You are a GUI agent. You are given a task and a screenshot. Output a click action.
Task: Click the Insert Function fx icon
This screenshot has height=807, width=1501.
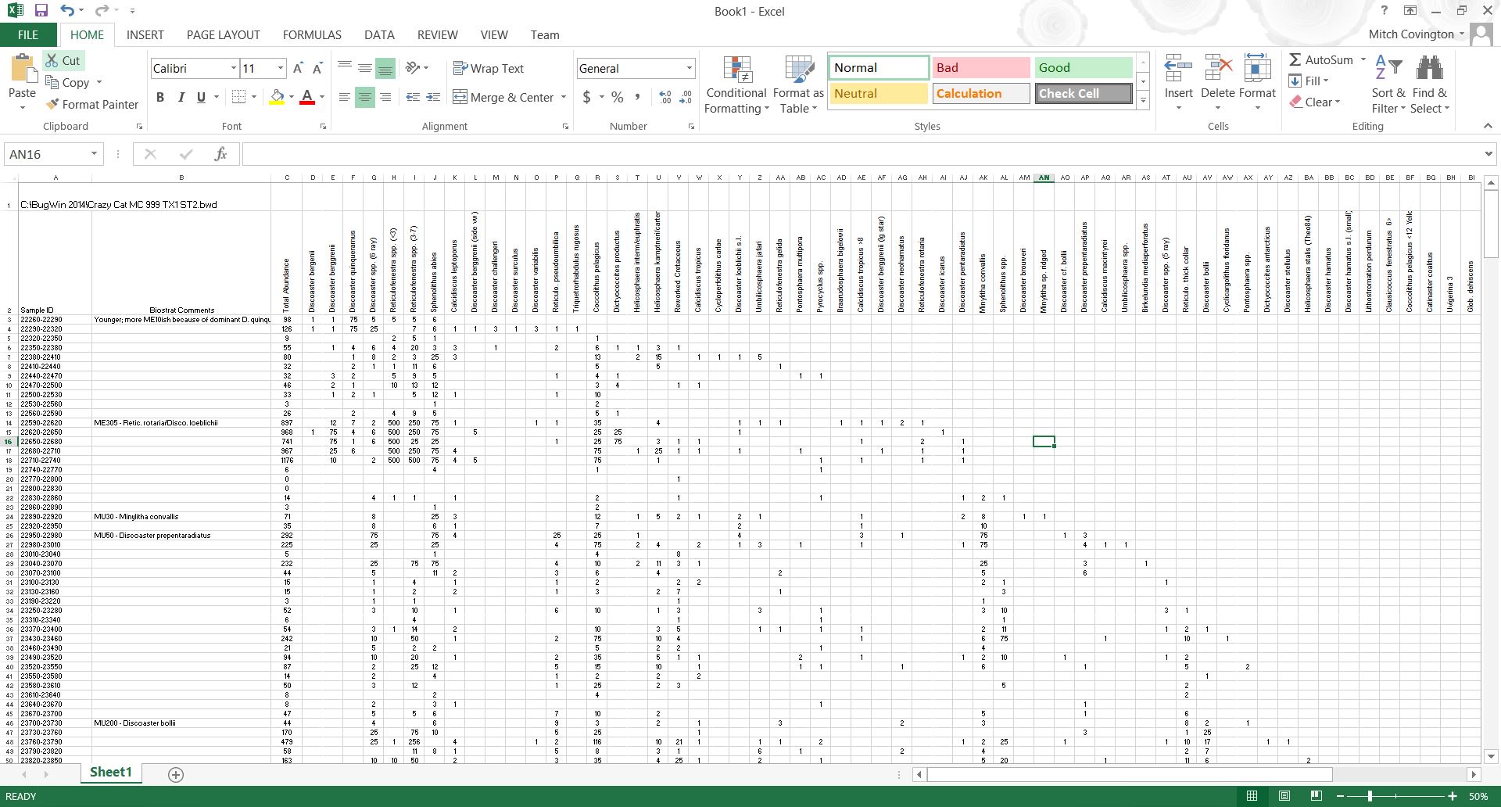(220, 154)
